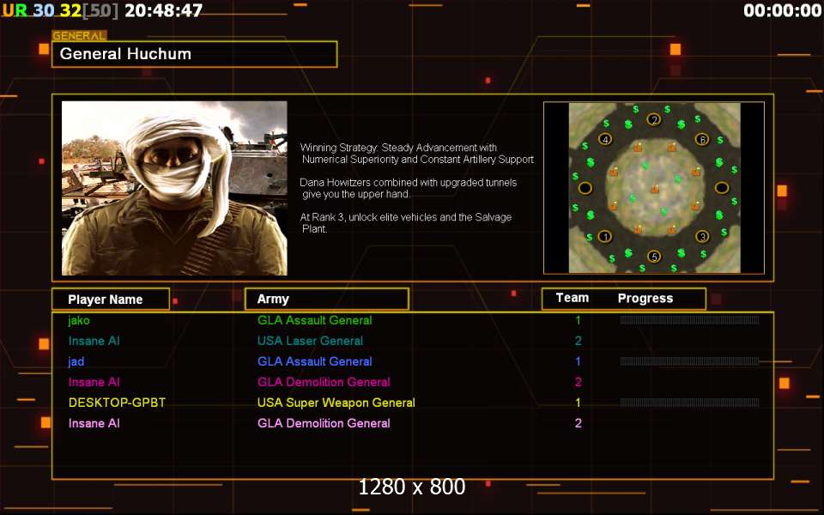This screenshot has height=515, width=824.
Task: Click start position 5 circle on map
Action: pos(654,257)
